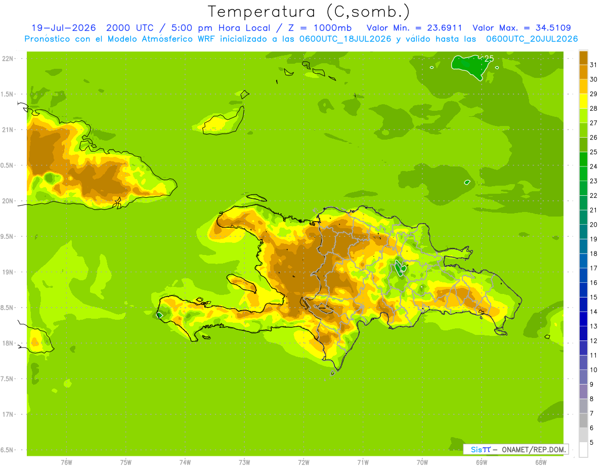Viewport: 607px width, 469px height.
Task: Click the "73W" longitude label
Action: click(244, 462)
